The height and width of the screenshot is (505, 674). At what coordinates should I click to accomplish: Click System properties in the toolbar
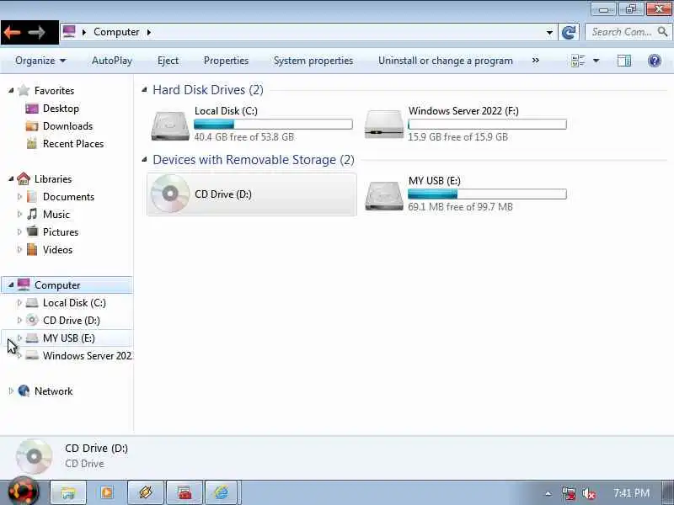click(x=313, y=61)
